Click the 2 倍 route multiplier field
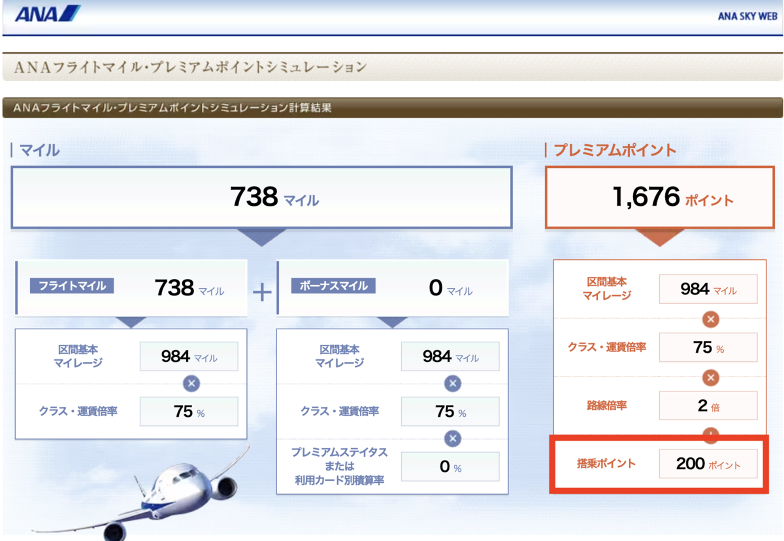 click(x=708, y=406)
